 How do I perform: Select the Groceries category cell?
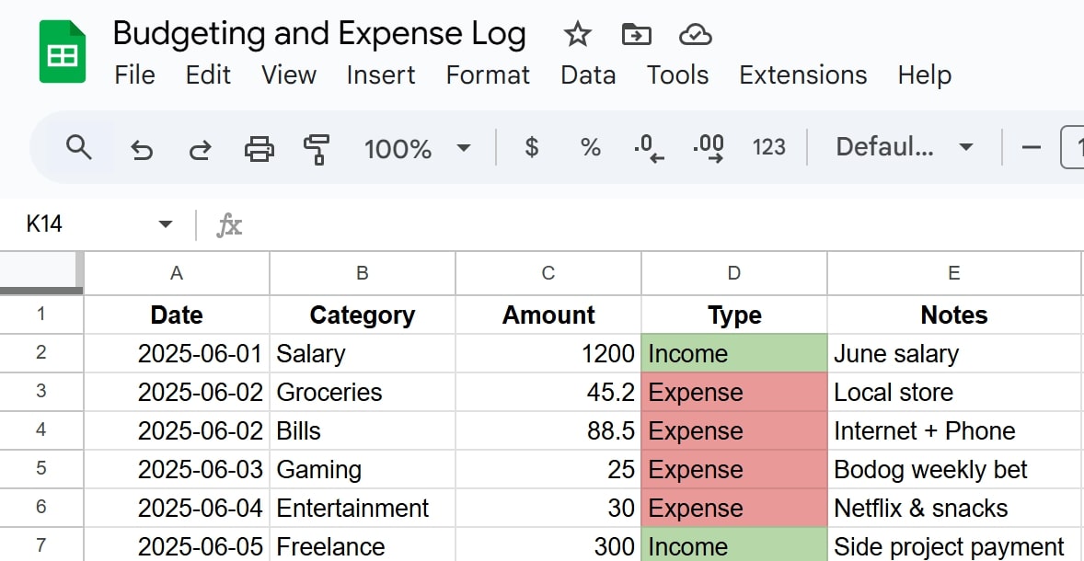pos(363,393)
